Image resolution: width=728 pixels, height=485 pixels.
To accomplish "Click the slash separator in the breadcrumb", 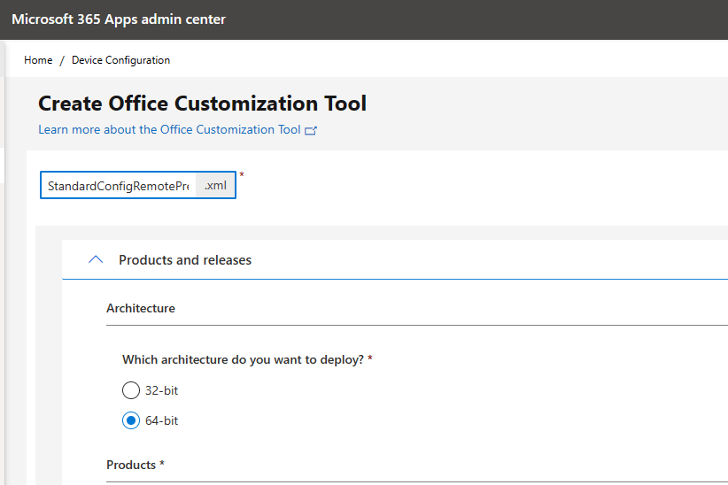I will 62,60.
